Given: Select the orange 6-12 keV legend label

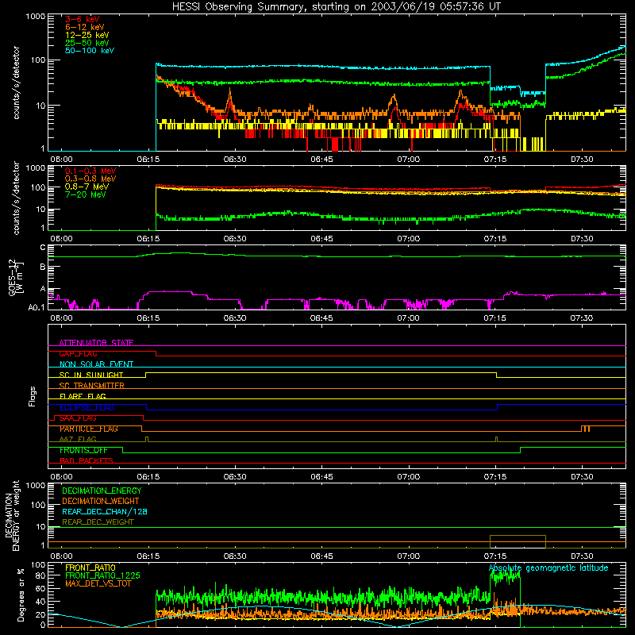Looking at the screenshot, I should coord(85,27).
